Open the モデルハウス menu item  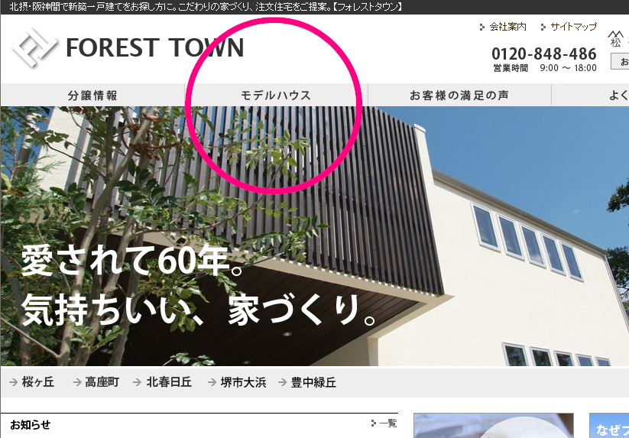(276, 95)
